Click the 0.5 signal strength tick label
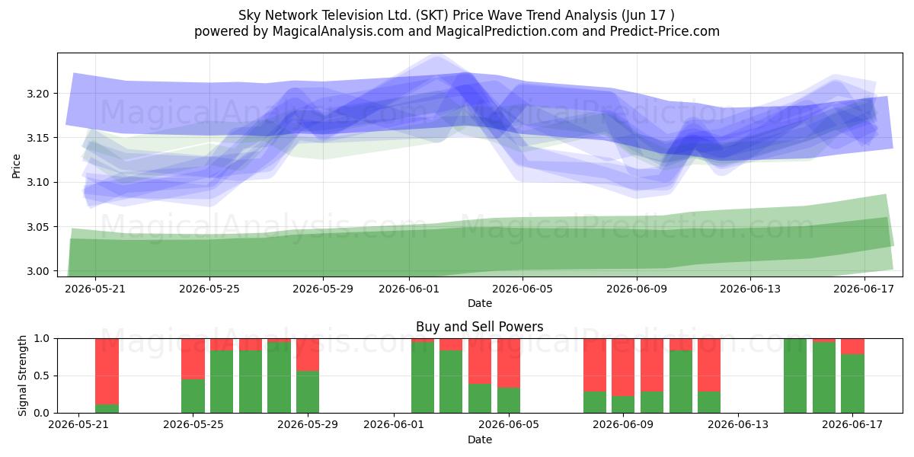 [43, 376]
